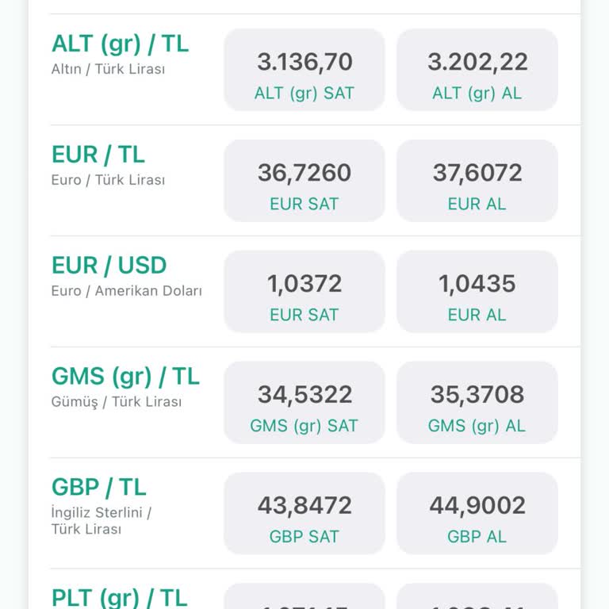The height and width of the screenshot is (609, 609).
Task: Tap GBP SAT price 43,8472
Action: click(x=304, y=514)
